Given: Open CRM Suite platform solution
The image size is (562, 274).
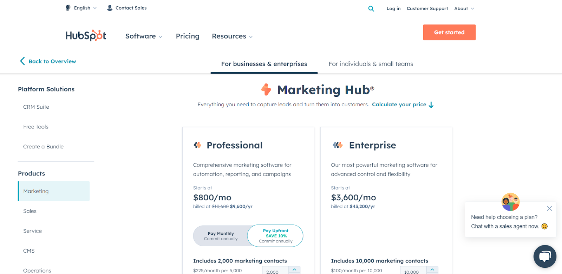Looking at the screenshot, I should [36, 107].
